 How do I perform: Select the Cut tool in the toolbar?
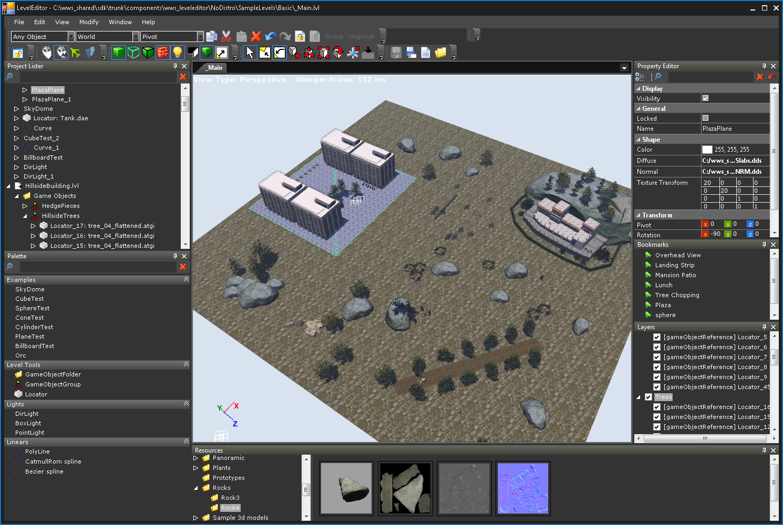point(225,36)
